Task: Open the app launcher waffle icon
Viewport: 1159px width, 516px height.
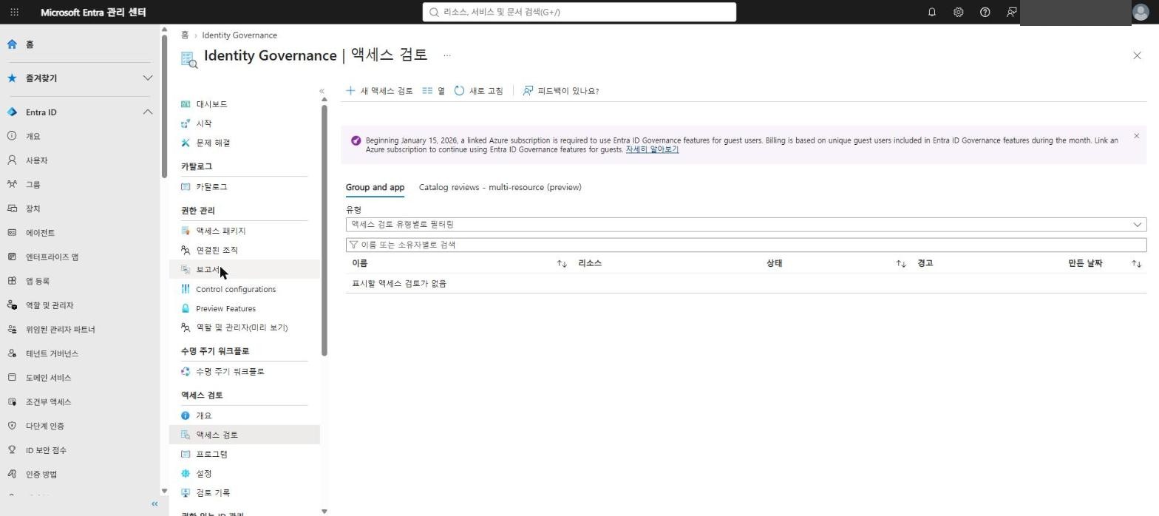Action: tap(14, 12)
